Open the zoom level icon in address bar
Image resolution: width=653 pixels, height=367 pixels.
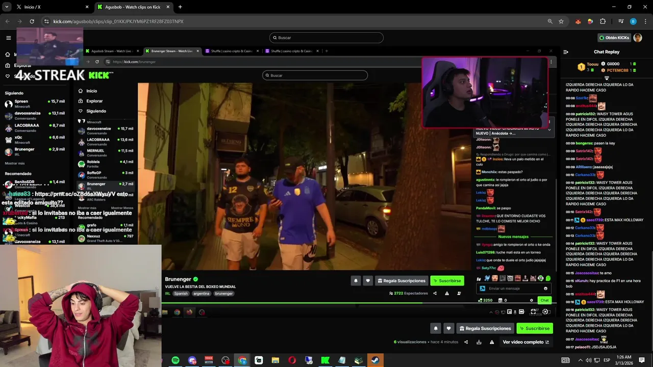point(550,21)
